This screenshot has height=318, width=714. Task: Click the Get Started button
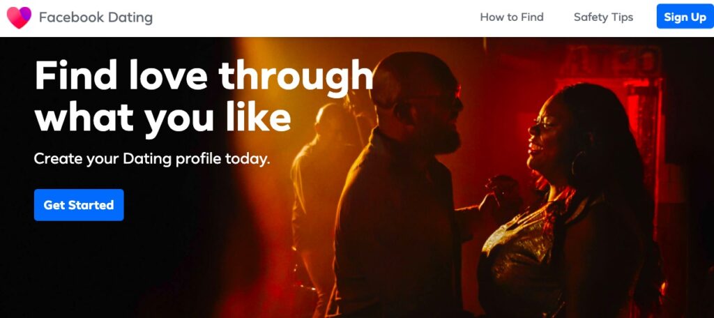[79, 205]
